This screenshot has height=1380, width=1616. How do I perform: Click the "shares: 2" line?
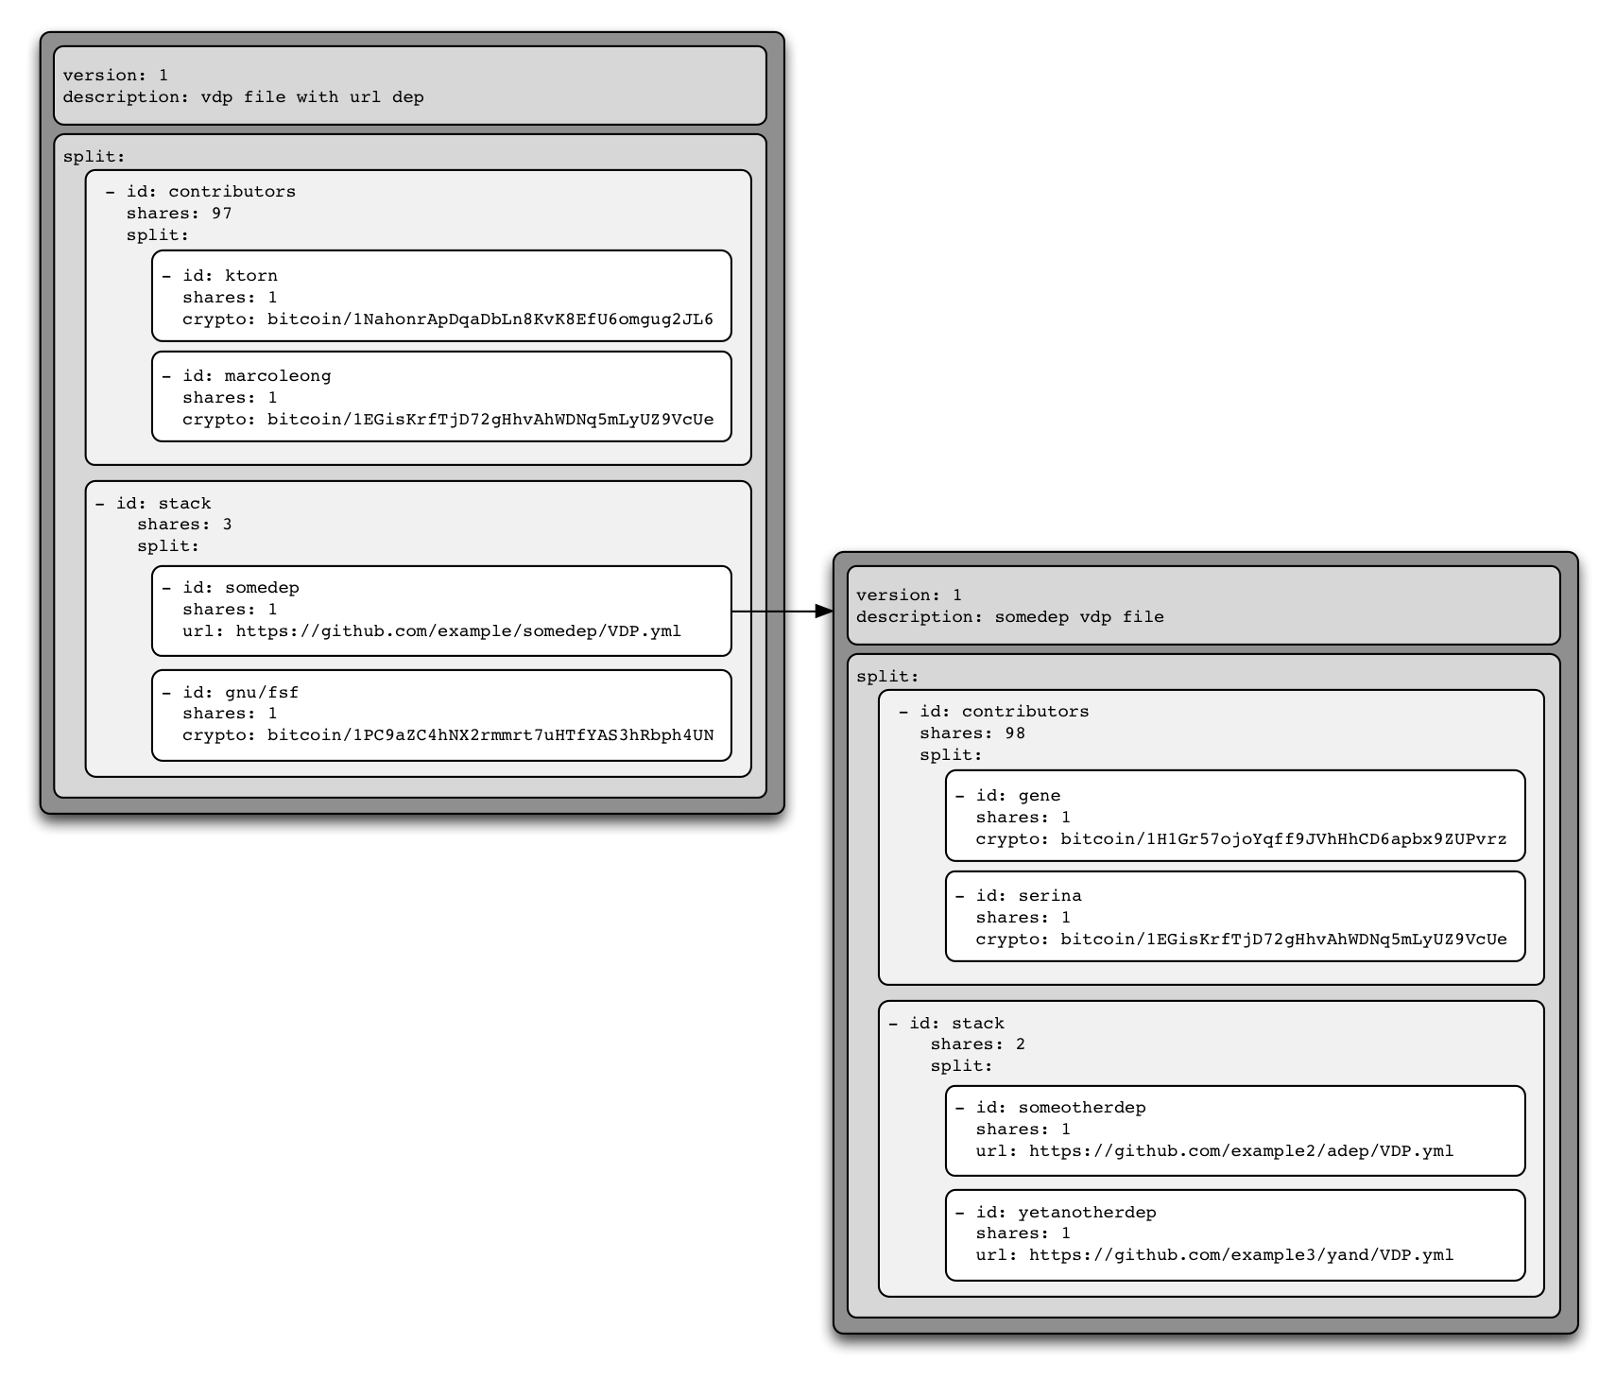[977, 1044]
